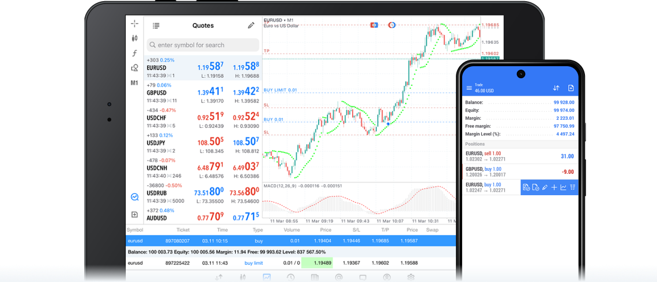
Task: Click the 'buy limit' type link
Action: point(254,263)
